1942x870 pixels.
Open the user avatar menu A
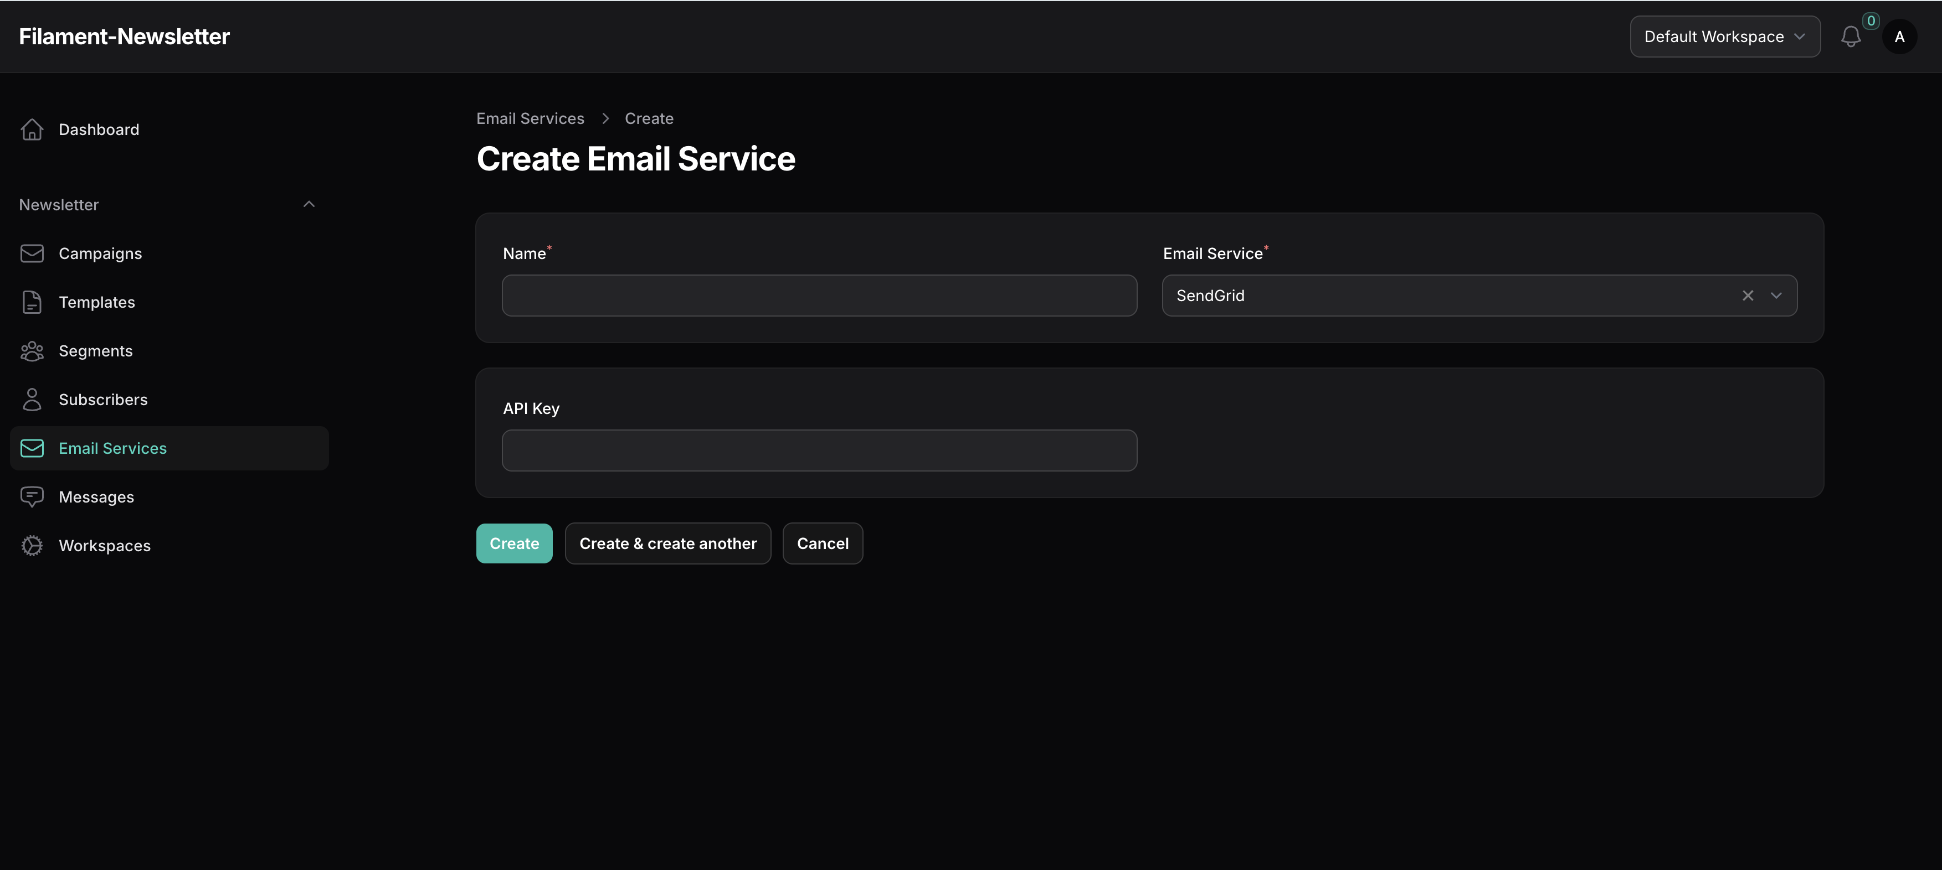(x=1899, y=36)
